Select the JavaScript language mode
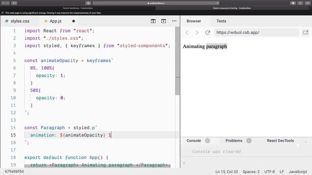 pos(298,172)
